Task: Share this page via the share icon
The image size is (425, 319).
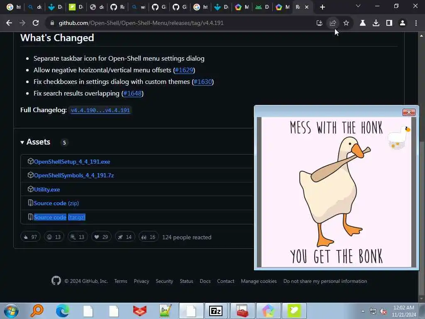Action: pos(333,23)
